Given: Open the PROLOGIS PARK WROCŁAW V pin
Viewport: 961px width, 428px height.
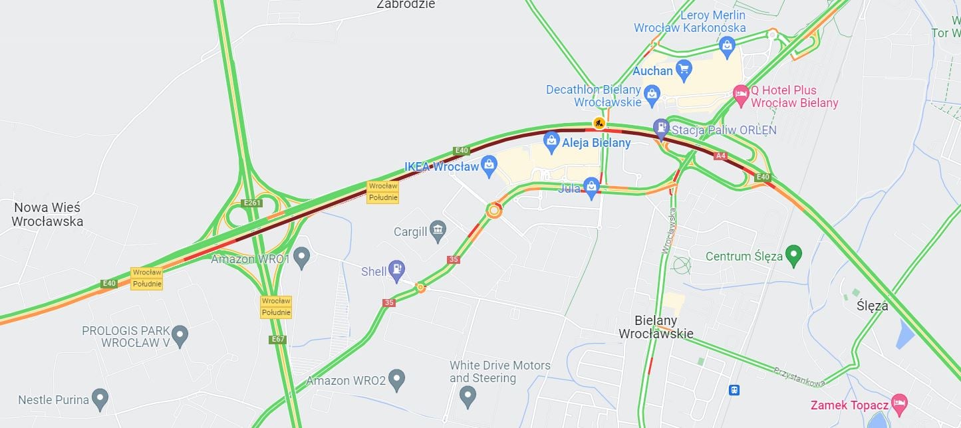Looking at the screenshot, I should (x=180, y=336).
